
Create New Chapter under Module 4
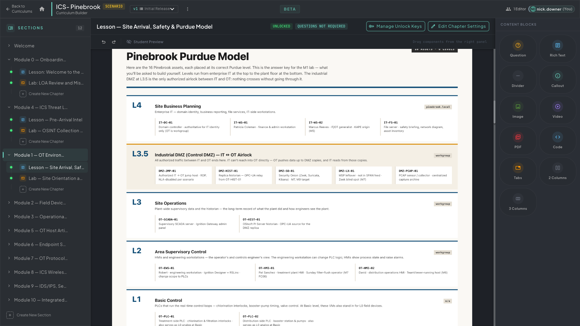point(42,142)
